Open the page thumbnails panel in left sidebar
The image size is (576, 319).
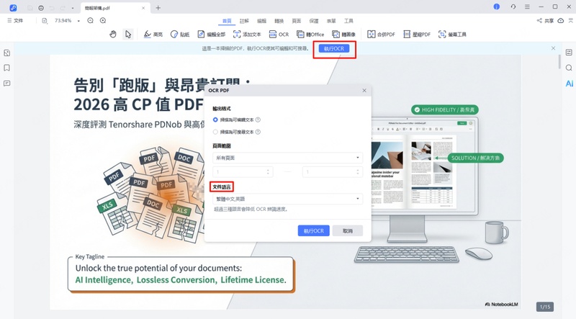6,53
